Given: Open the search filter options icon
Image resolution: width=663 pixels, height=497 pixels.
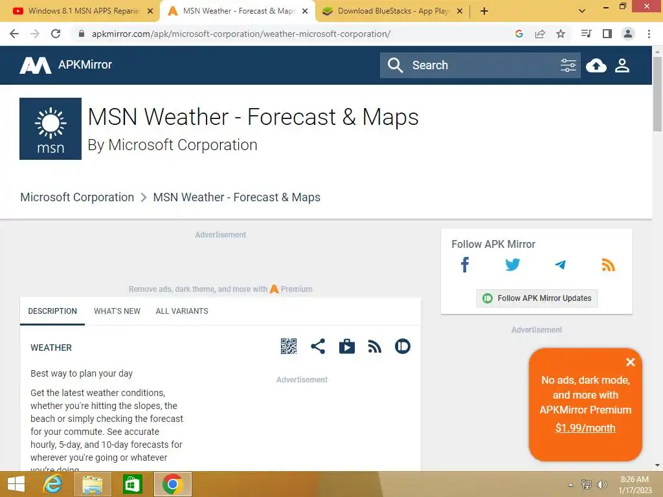Looking at the screenshot, I should 568,65.
